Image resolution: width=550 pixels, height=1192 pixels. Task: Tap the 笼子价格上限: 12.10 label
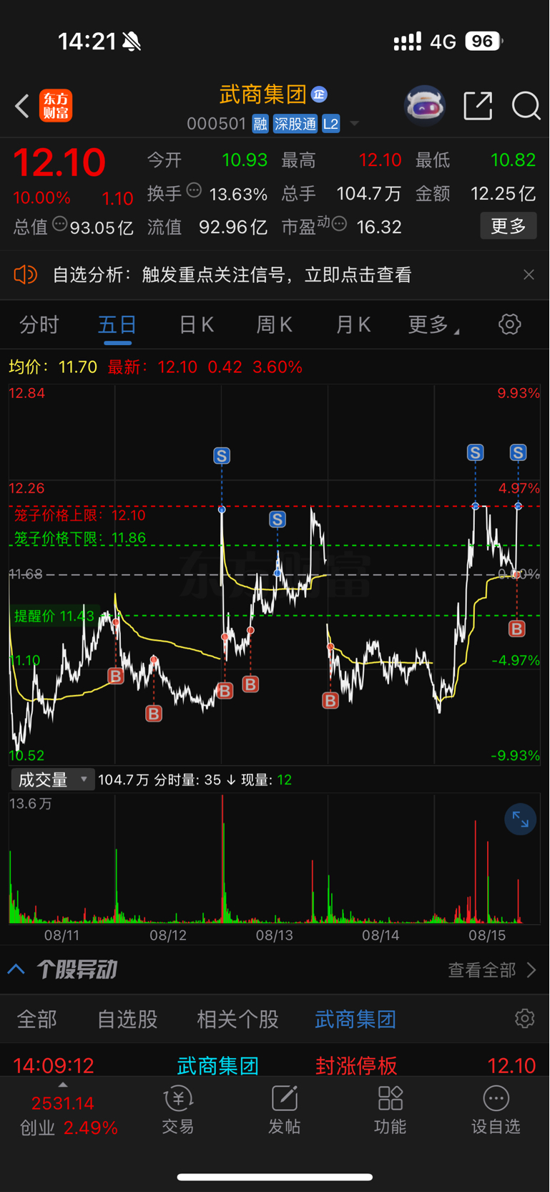[79, 515]
